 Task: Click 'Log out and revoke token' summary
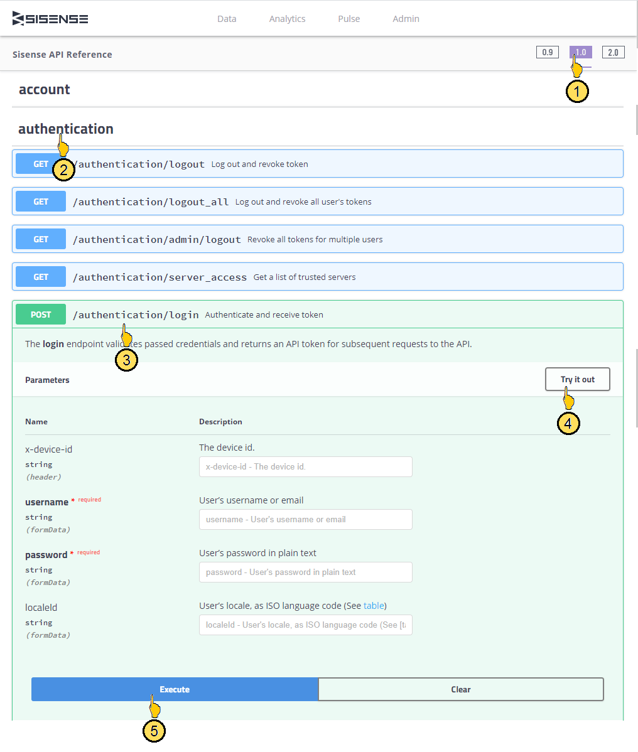click(259, 164)
